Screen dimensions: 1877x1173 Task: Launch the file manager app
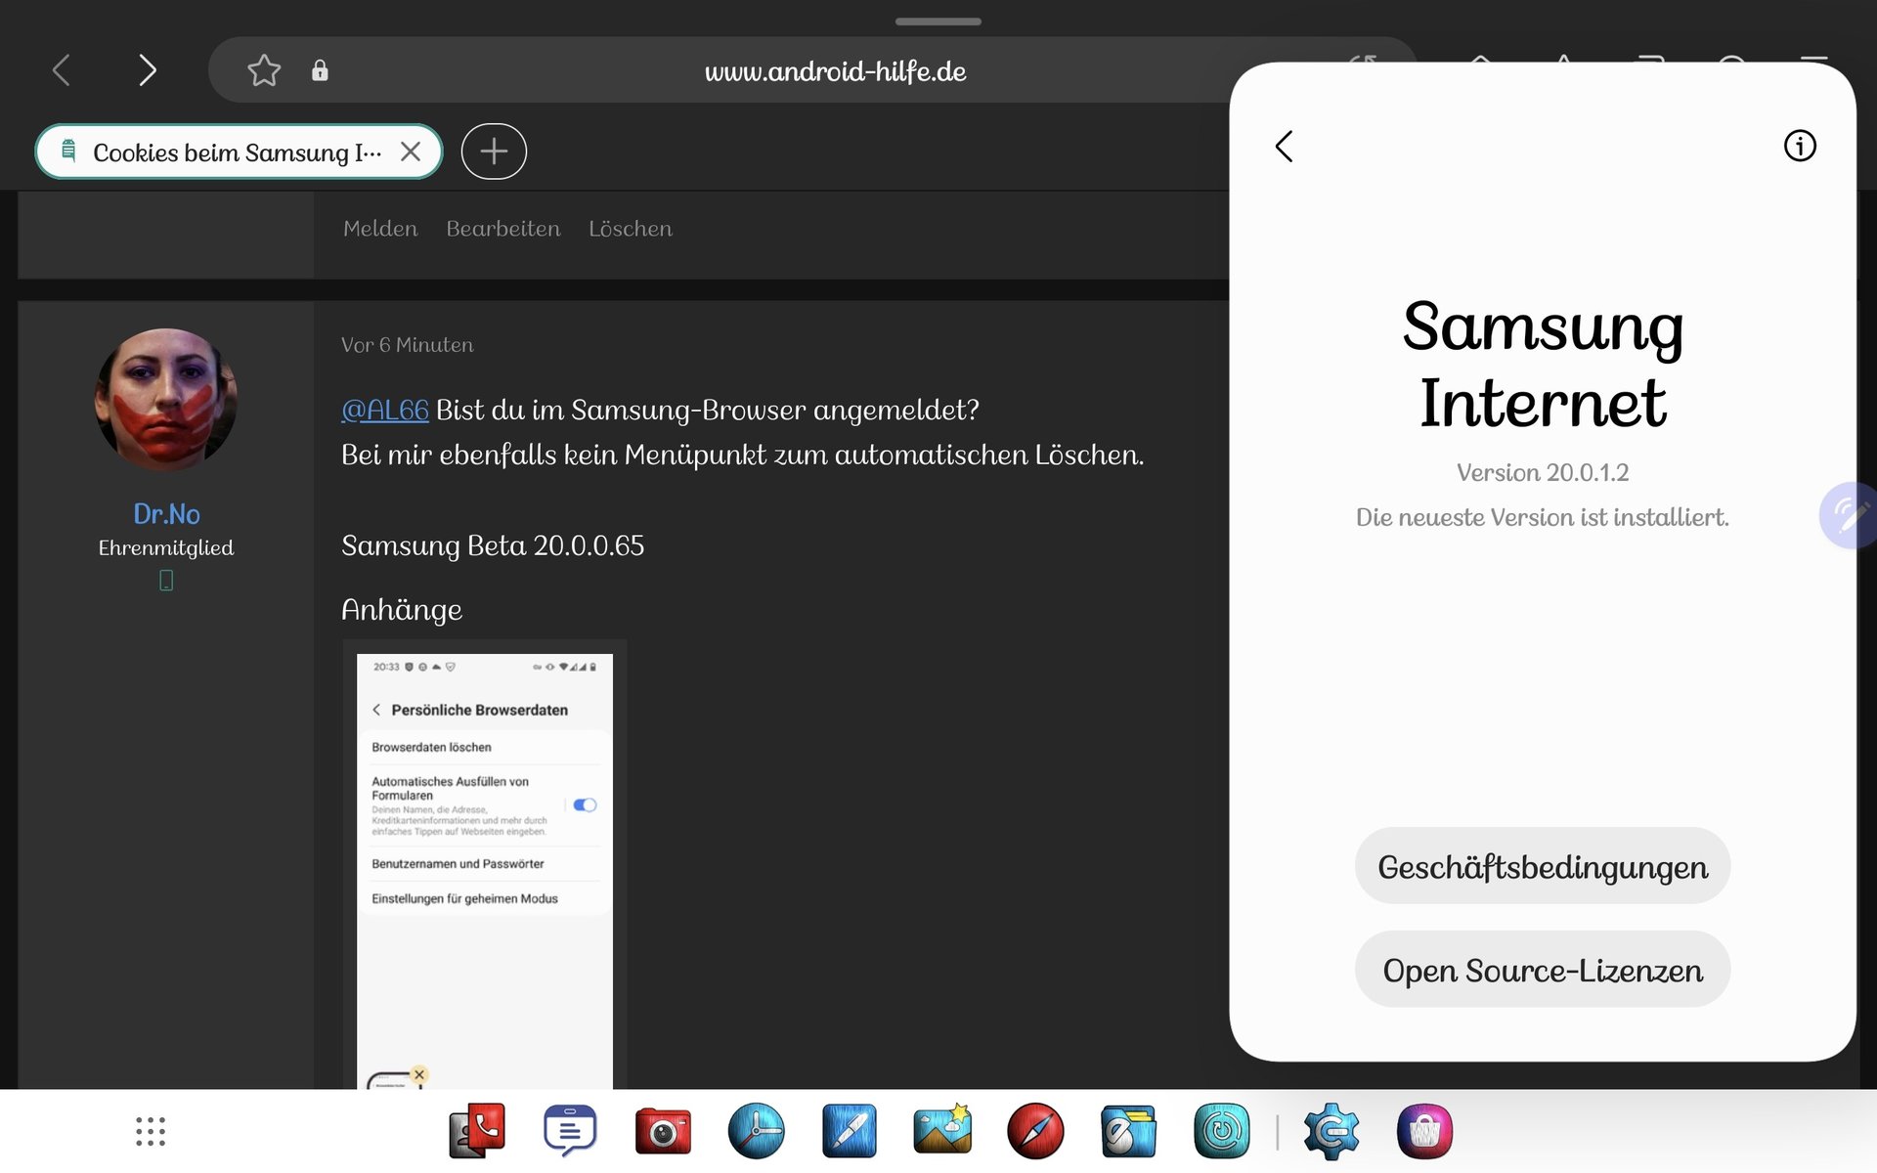point(1128,1131)
